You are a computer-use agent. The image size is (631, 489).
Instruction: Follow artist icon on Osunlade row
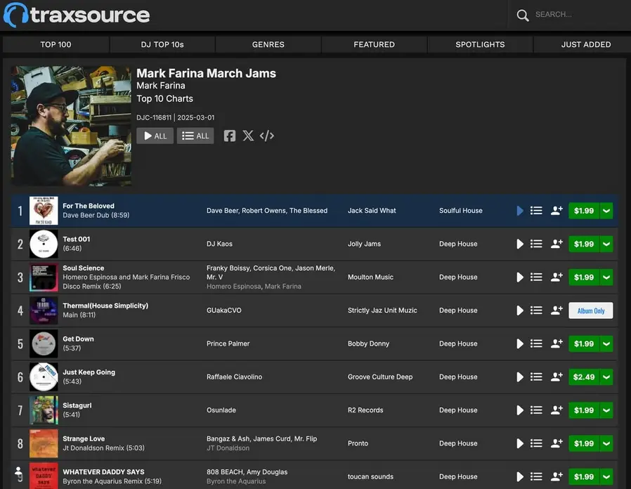pos(557,410)
